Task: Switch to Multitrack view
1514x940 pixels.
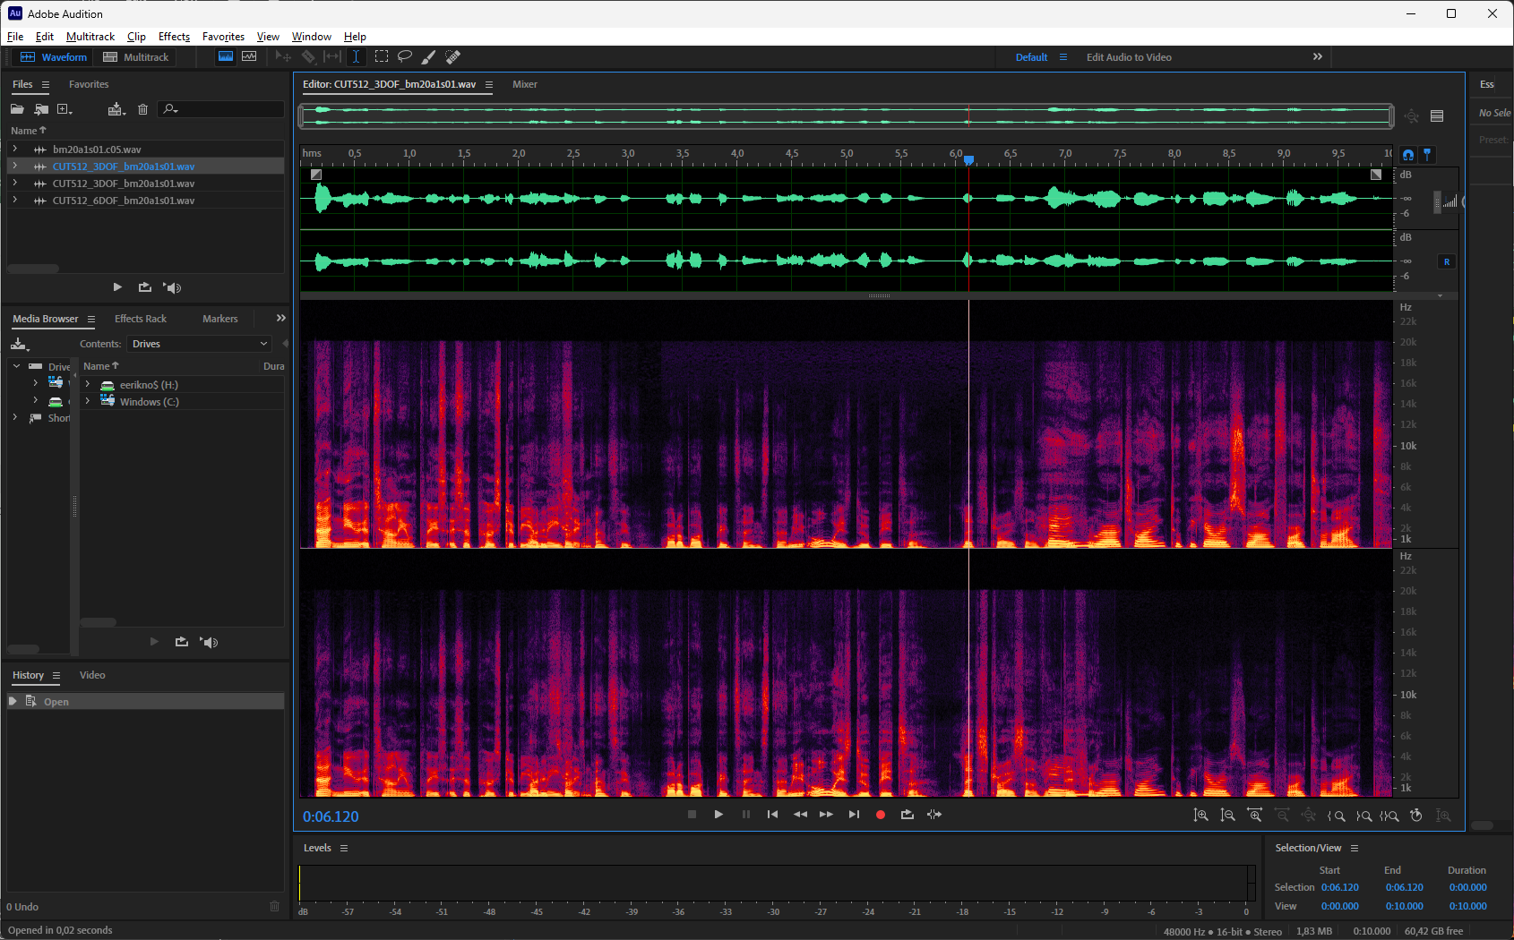Action: point(136,57)
